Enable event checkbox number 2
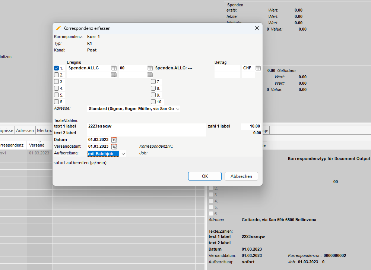Image resolution: width=371 pixels, height=270 pixels. tap(57, 75)
